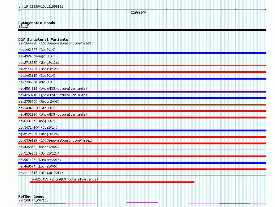Viewport: 275px width, 207px height.
Task: Open variant nsv4263710 (gnomADStructuralVariants) label
Action: [x=53, y=95]
